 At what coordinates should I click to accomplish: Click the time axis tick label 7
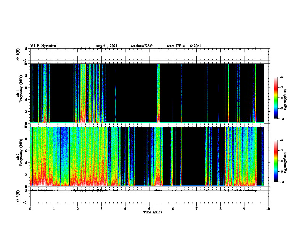[197, 209]
